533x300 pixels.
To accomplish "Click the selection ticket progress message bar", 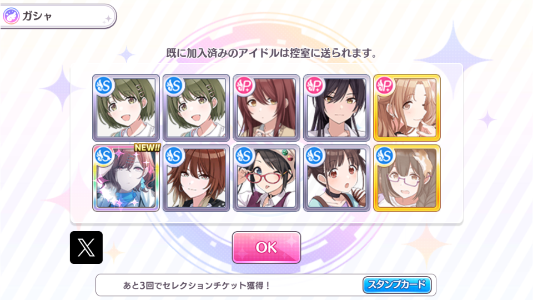I will point(266,285).
